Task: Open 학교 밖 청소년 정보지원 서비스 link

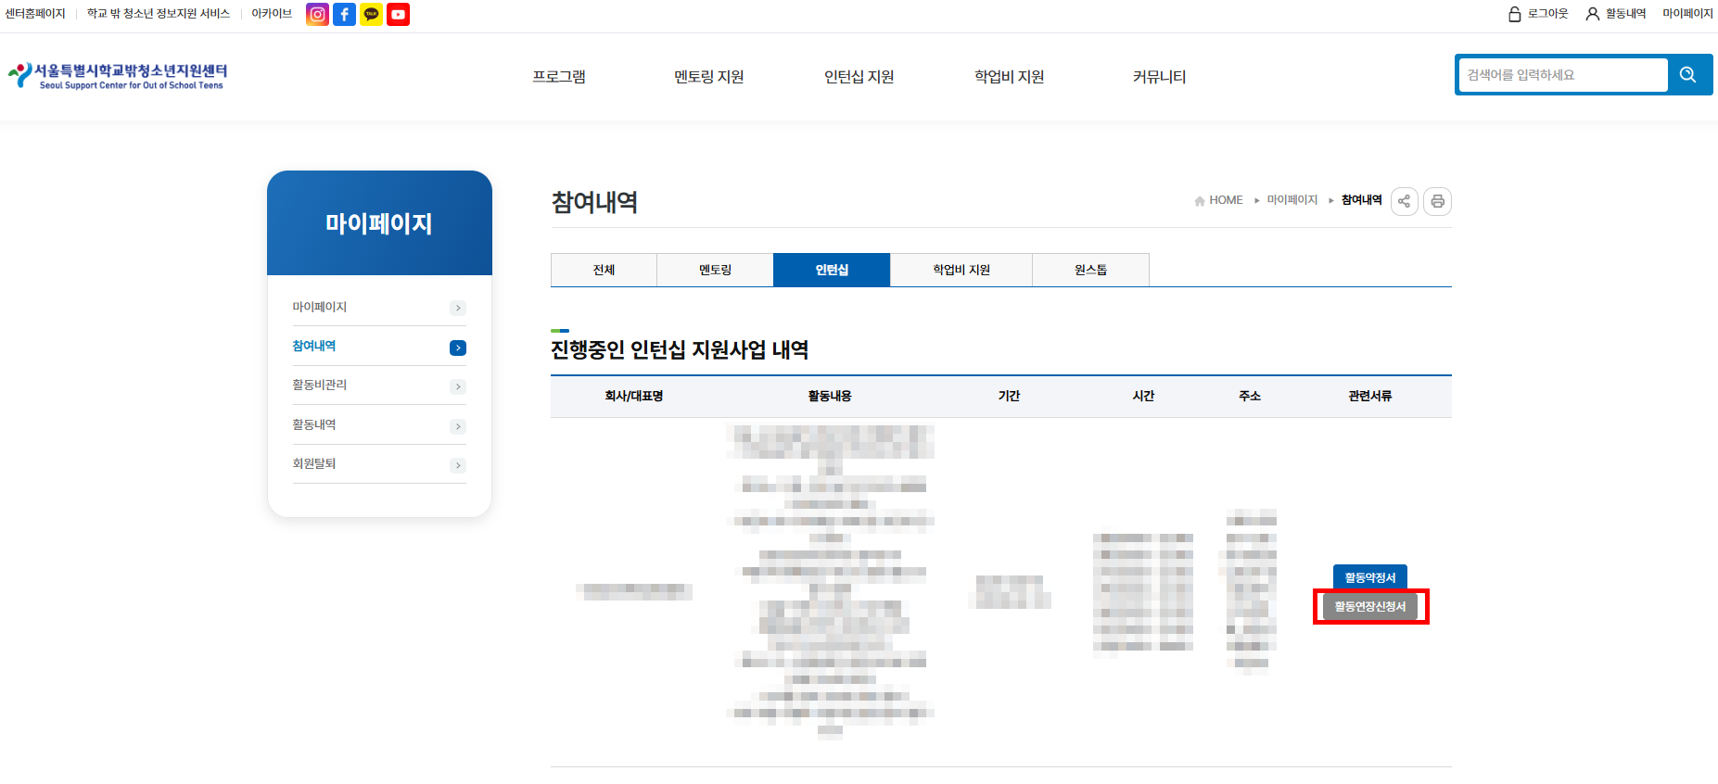Action: (159, 14)
